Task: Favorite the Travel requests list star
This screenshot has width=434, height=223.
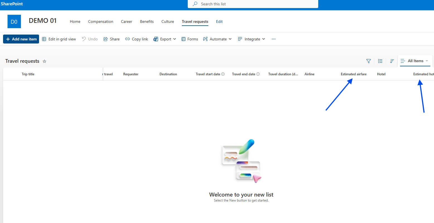Action: coord(44,61)
